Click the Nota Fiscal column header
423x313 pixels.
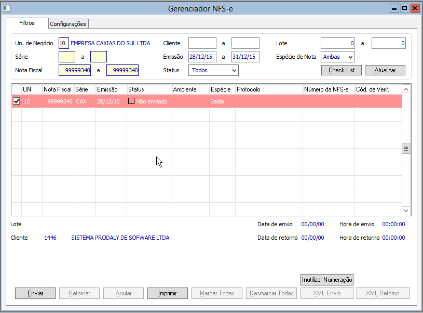58,89
